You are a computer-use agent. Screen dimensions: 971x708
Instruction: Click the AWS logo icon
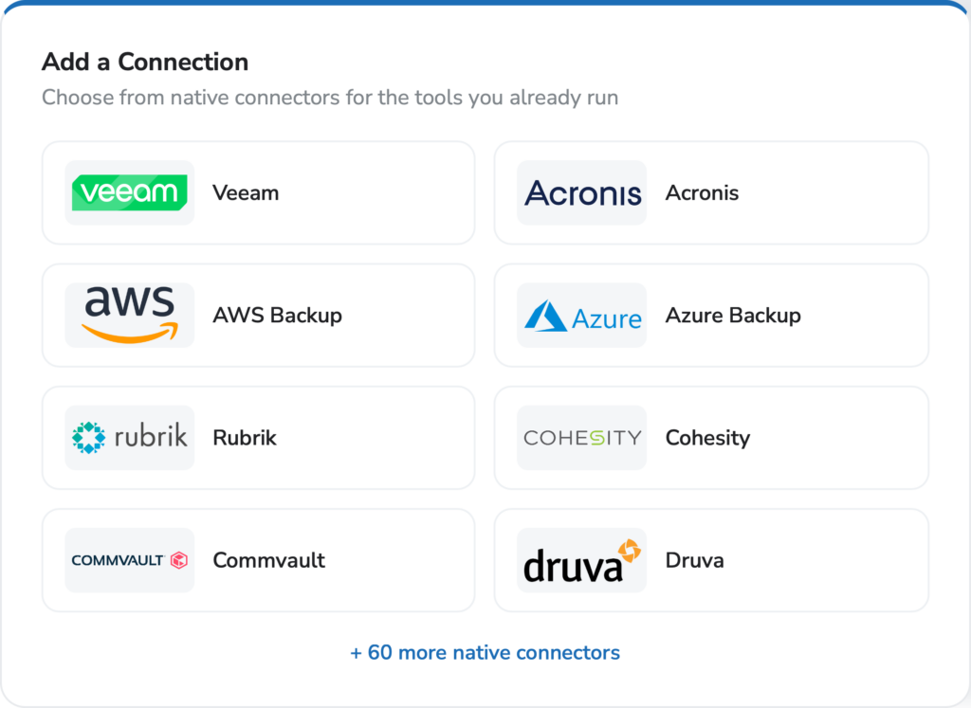(129, 315)
